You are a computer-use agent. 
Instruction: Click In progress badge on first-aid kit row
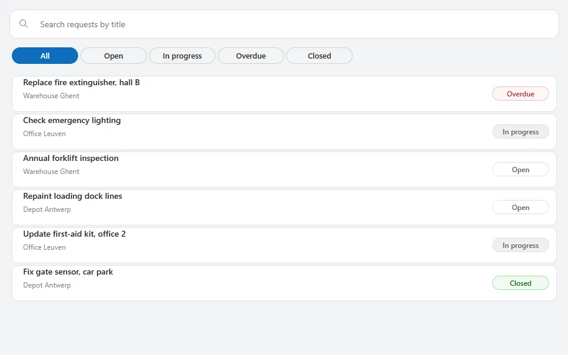click(x=521, y=245)
